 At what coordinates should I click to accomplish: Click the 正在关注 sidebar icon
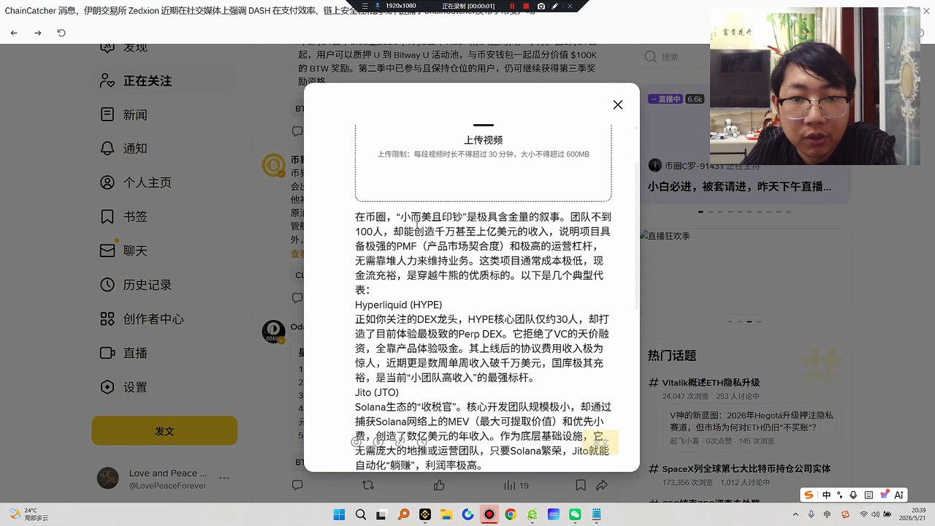(x=107, y=80)
